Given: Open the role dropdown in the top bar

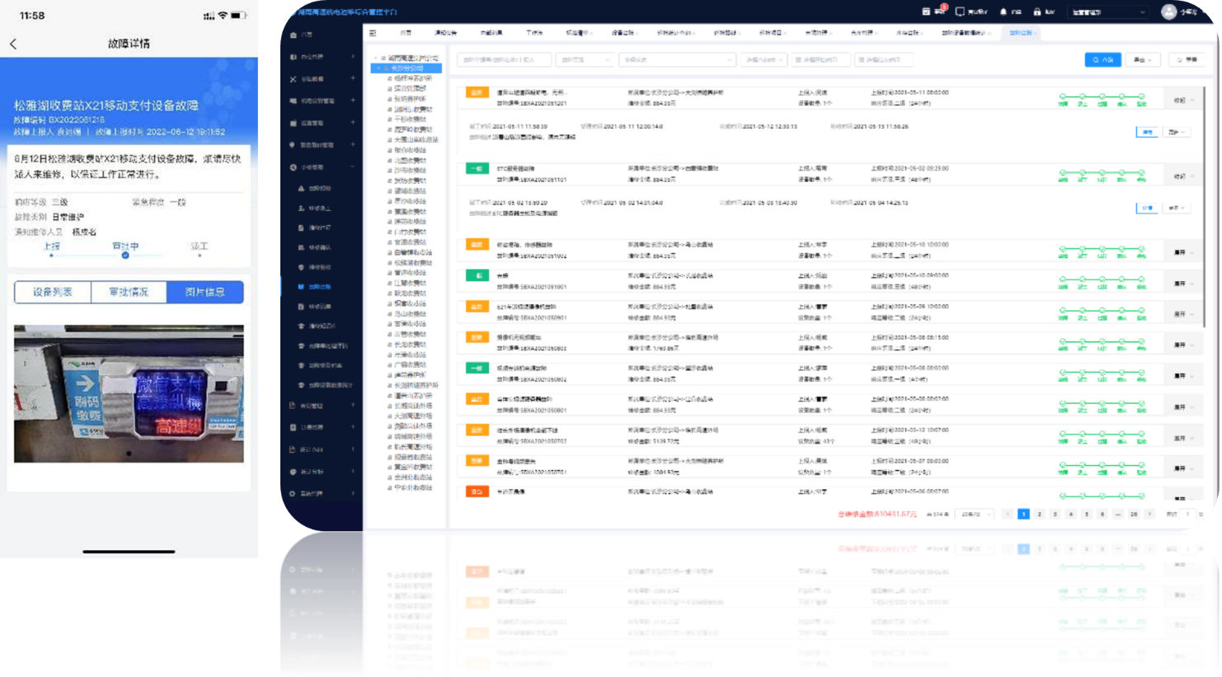Looking at the screenshot, I should (x=1108, y=12).
